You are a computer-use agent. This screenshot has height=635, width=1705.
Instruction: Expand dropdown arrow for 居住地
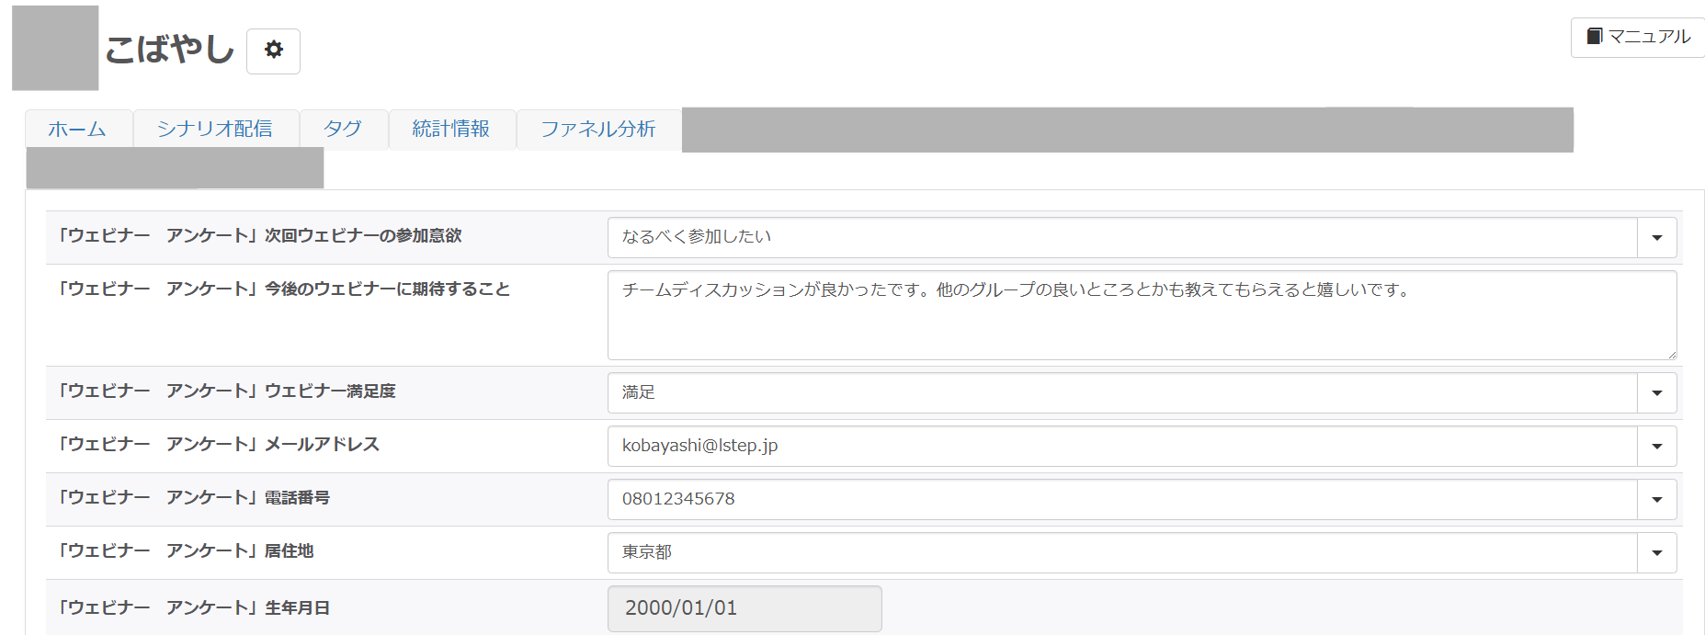pos(1657,553)
